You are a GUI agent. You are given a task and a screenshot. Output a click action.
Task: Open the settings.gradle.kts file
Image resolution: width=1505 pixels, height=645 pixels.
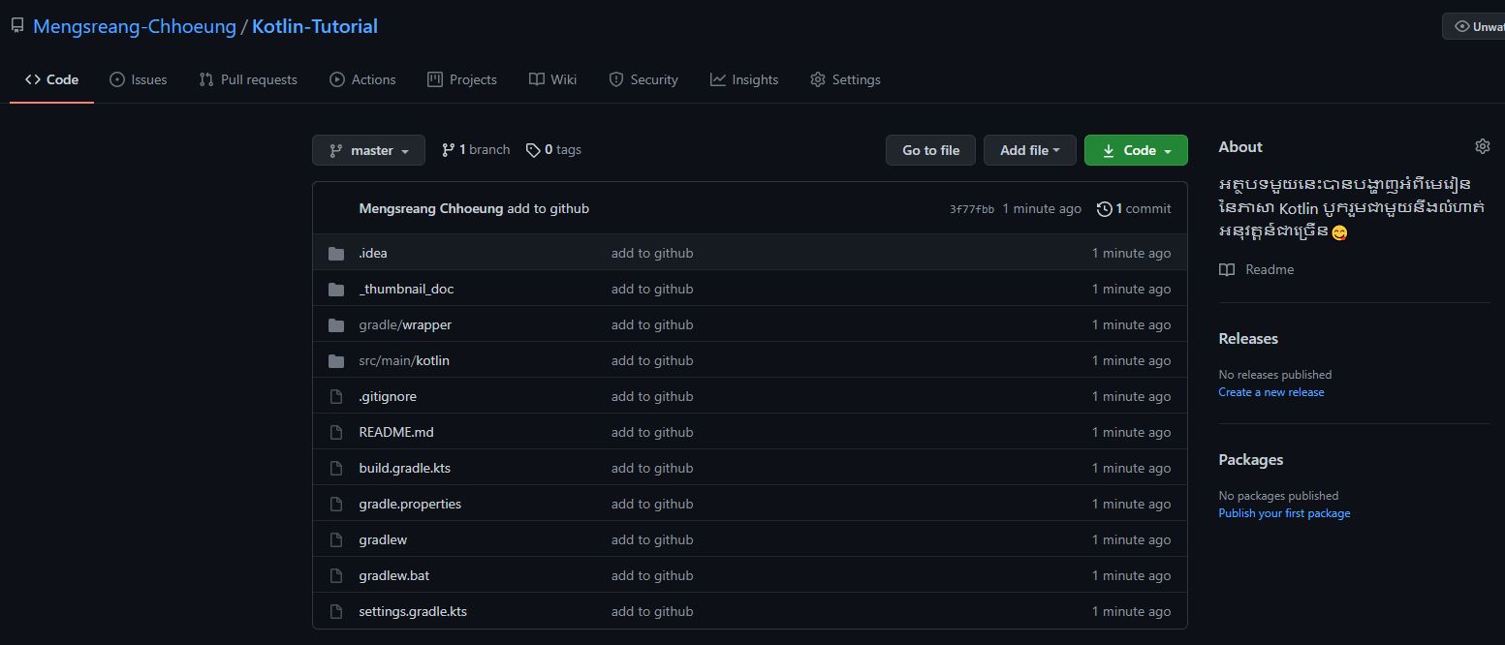(x=413, y=611)
